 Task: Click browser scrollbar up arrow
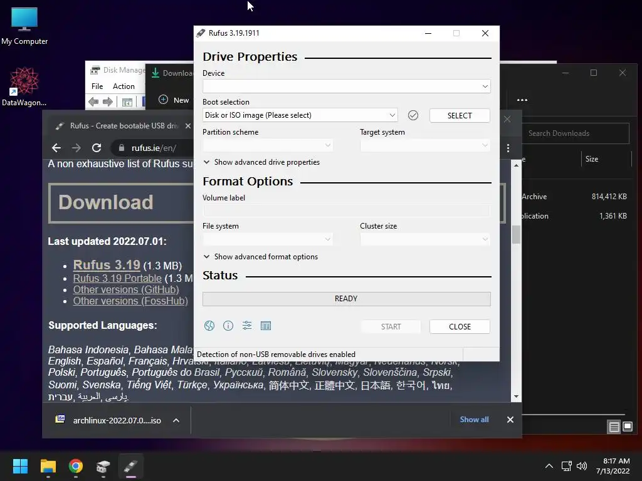(x=517, y=165)
